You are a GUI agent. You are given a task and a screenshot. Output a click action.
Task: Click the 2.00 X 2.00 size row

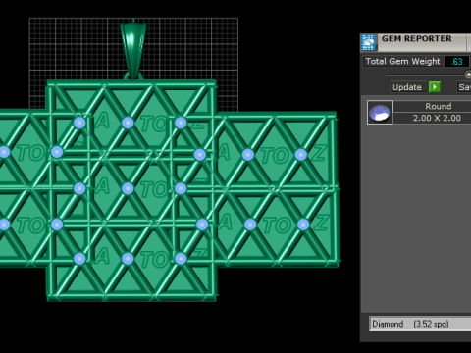click(432, 118)
